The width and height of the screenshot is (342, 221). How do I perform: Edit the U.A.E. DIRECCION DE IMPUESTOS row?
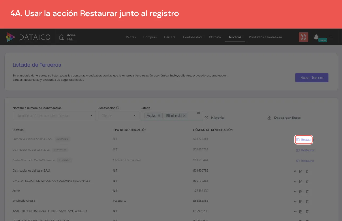[x=301, y=181]
